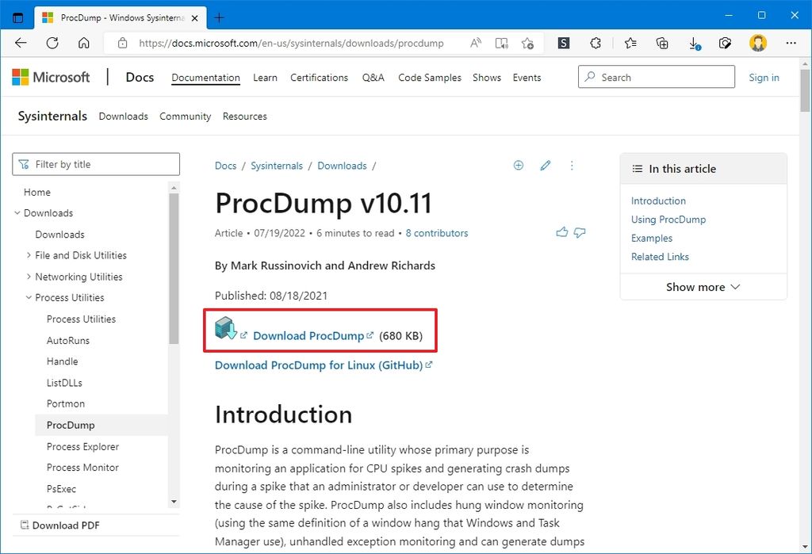Click the add (+) icon above the article title
The width and height of the screenshot is (812, 554).
(519, 165)
